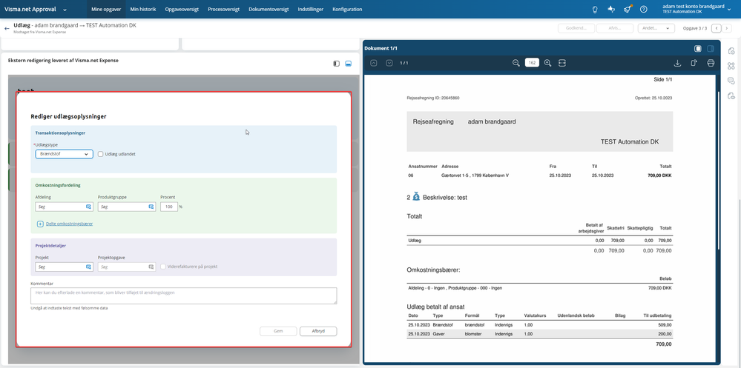Go to the Procesoversigt menu
This screenshot has width=741, height=368.
(x=223, y=9)
